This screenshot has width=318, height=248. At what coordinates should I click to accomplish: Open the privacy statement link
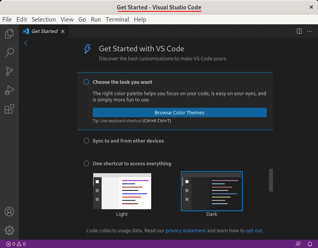tap(186, 230)
